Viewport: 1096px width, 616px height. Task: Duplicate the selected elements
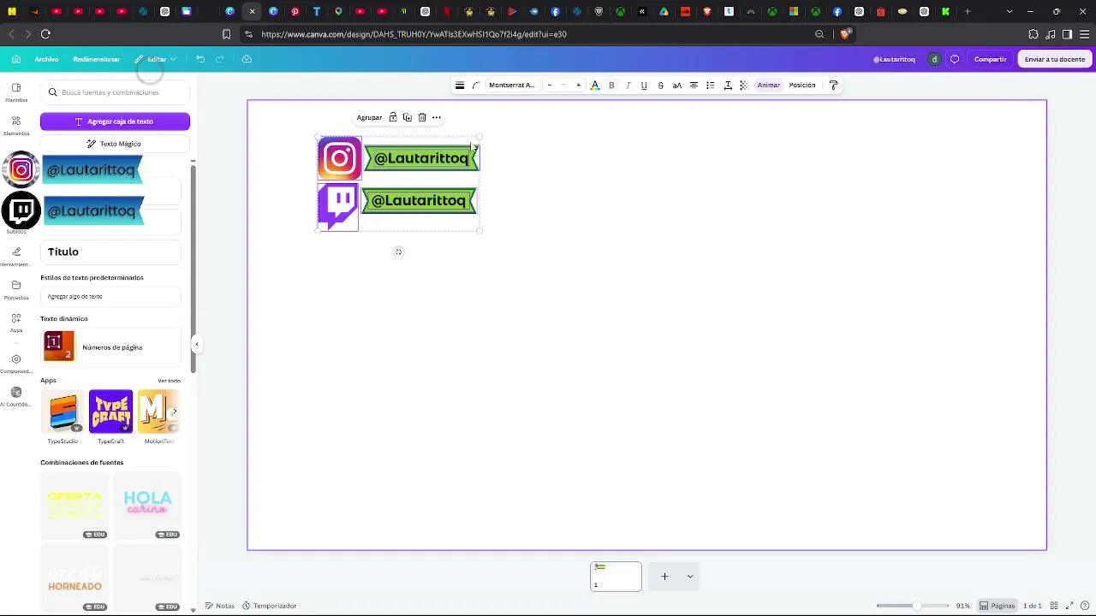408,117
